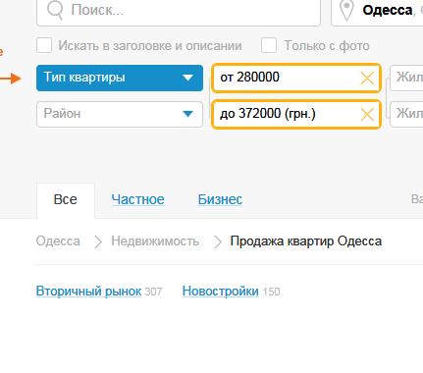Edit the minimum price 'от 280000' field
Viewport: 423px width, 373px height.
[296, 78]
